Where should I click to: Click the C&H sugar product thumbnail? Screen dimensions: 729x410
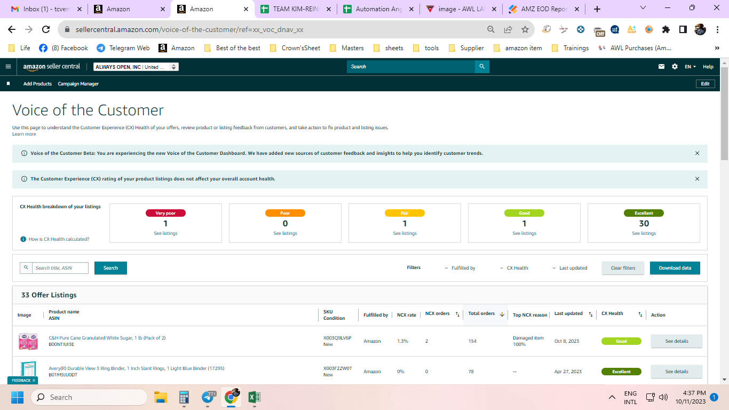pyautogui.click(x=28, y=341)
